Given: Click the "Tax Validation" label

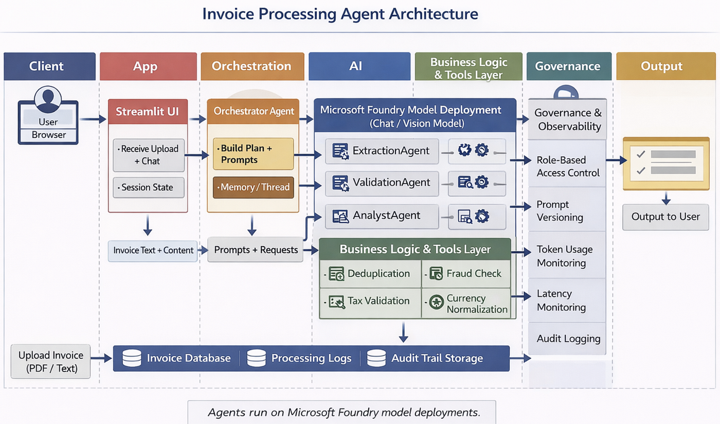Looking at the screenshot, I should (x=379, y=301).
